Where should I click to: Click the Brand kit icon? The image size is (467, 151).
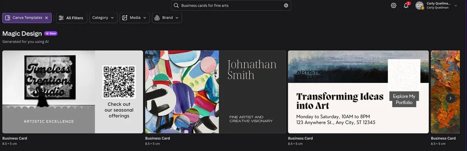pos(157,18)
